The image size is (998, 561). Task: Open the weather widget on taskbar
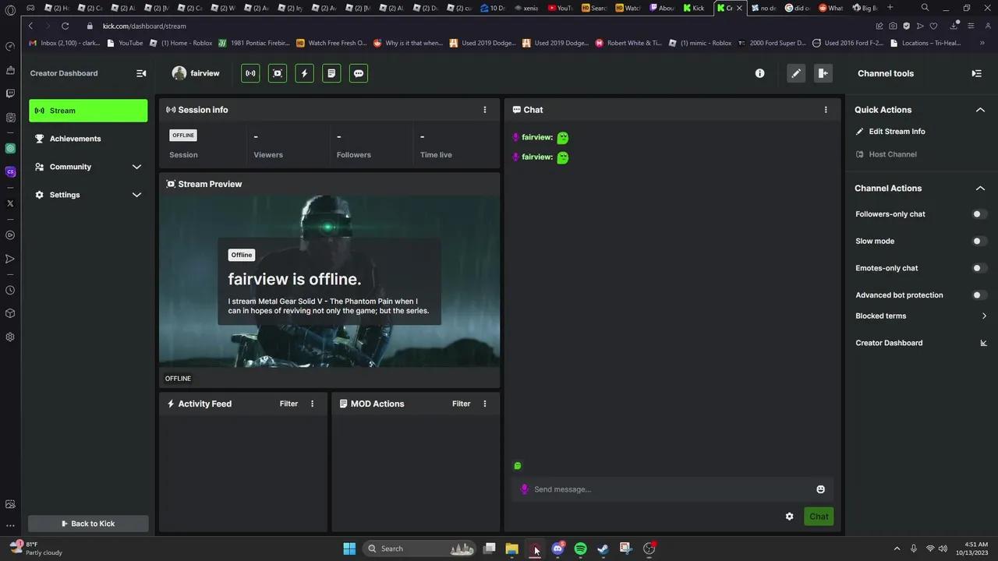[36, 549]
